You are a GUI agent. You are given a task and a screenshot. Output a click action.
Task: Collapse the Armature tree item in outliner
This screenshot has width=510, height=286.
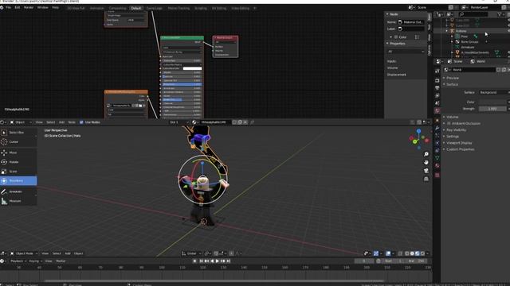click(x=447, y=31)
